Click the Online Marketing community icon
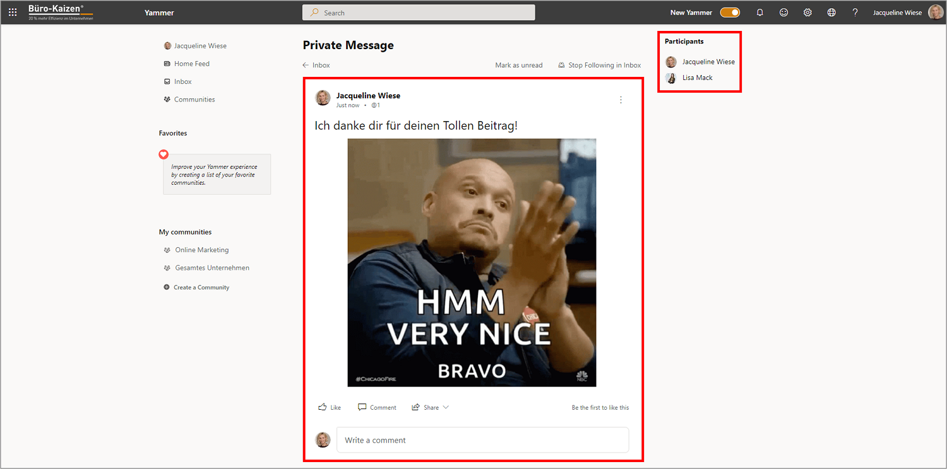 [x=167, y=250]
